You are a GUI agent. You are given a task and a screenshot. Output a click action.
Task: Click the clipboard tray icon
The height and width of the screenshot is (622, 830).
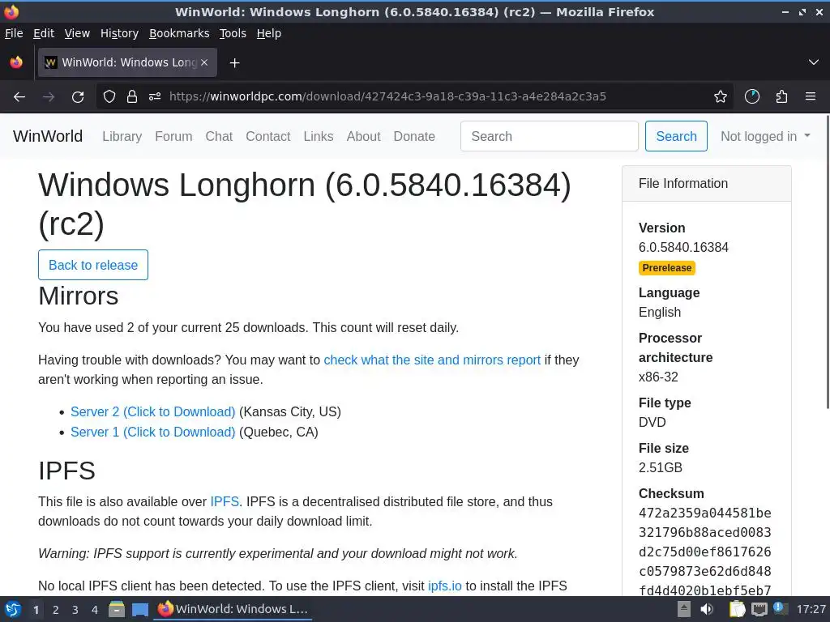coord(736,609)
